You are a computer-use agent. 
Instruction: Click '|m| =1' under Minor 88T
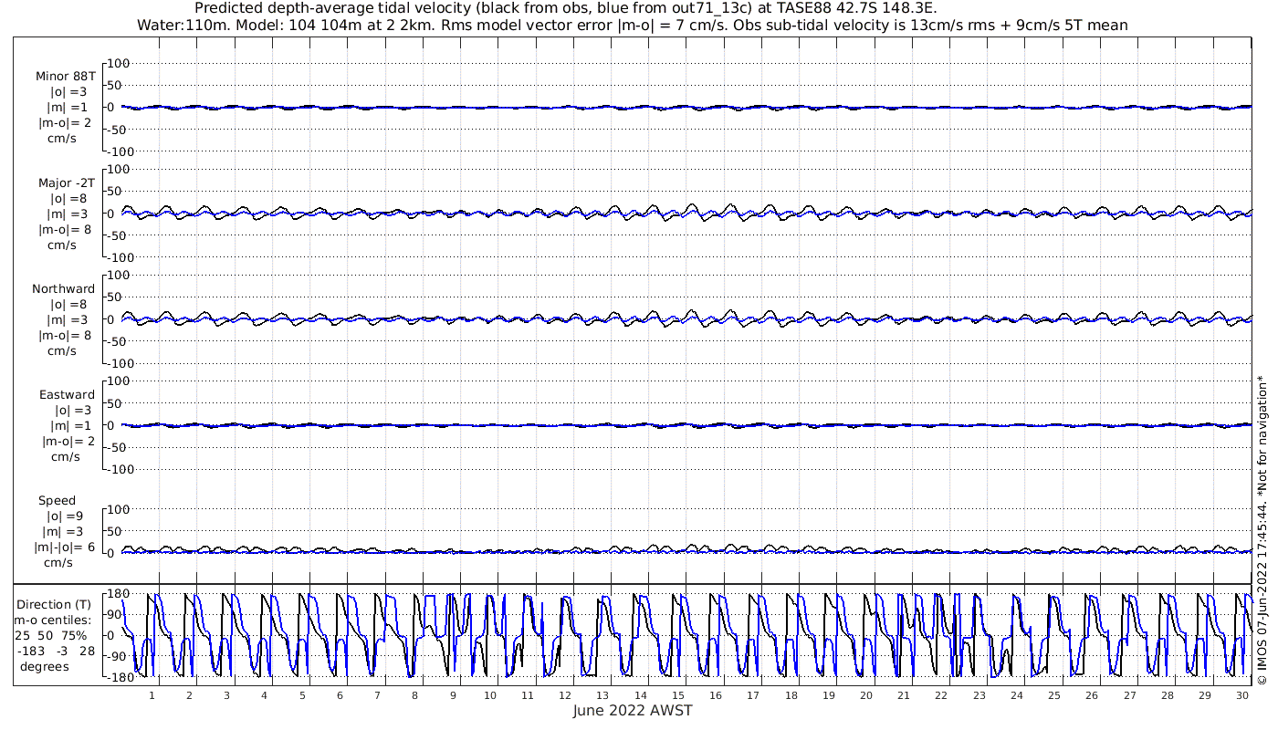point(68,108)
